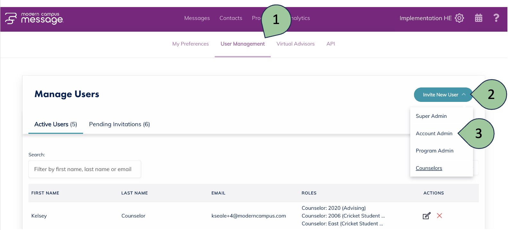Switch to the Pending Invitations tab
This screenshot has height=230, width=510.
tap(119, 124)
